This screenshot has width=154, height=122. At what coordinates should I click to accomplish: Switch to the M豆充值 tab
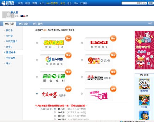10,24
